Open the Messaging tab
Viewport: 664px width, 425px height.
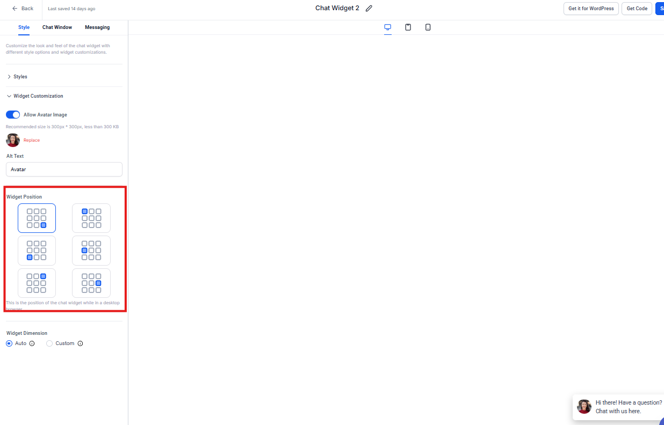point(97,27)
